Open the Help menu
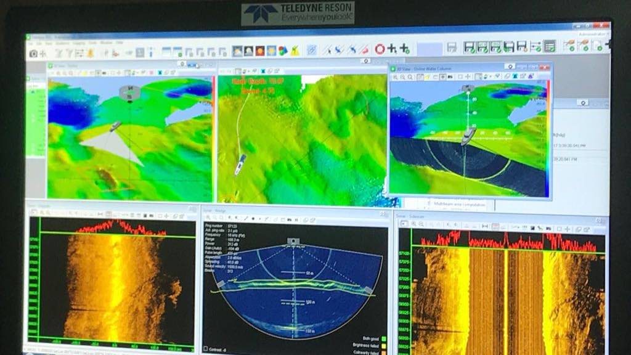This screenshot has height=355, width=631. [120, 43]
